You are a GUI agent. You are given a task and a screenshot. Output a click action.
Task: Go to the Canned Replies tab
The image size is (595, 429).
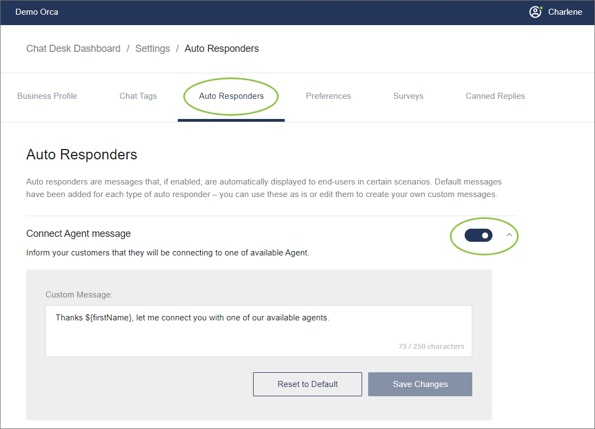coord(495,96)
